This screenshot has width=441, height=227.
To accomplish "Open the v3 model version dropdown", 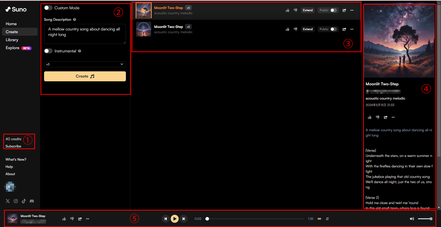I will pyautogui.click(x=85, y=64).
